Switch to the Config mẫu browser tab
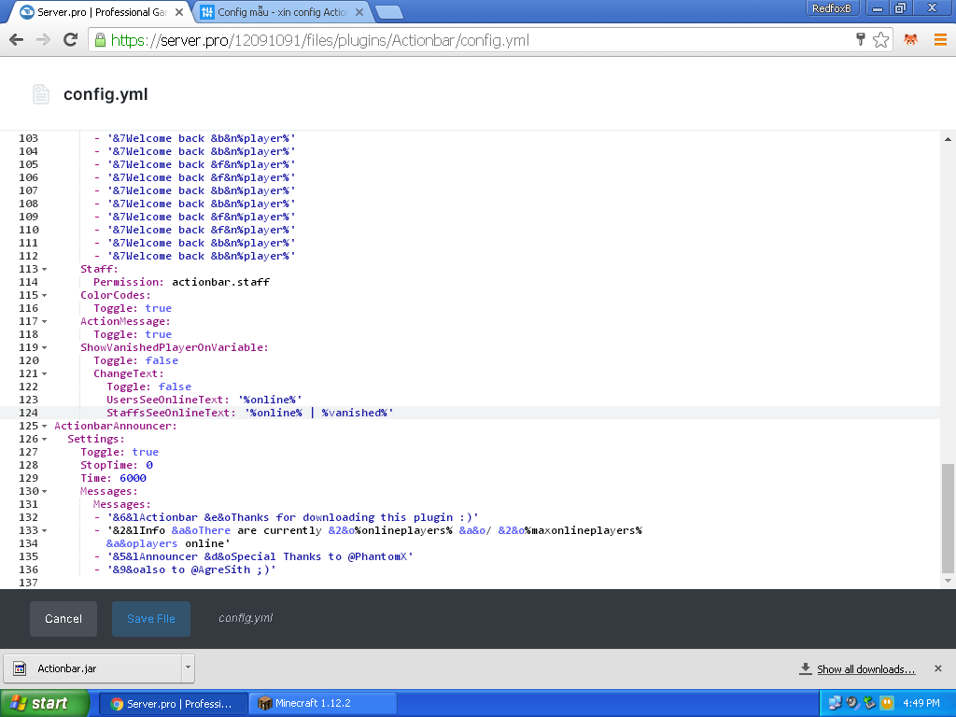Screen dimensions: 956x717 pos(280,12)
